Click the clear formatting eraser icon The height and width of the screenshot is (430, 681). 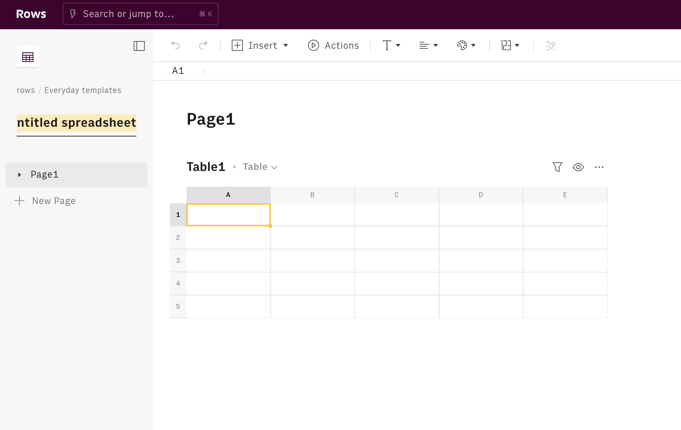click(551, 45)
